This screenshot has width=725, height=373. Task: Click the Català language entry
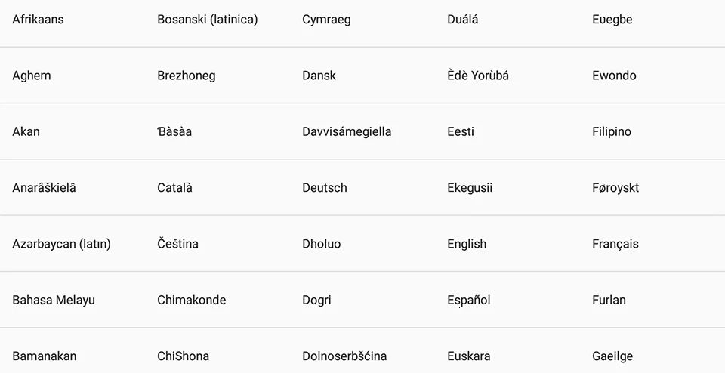[174, 188]
